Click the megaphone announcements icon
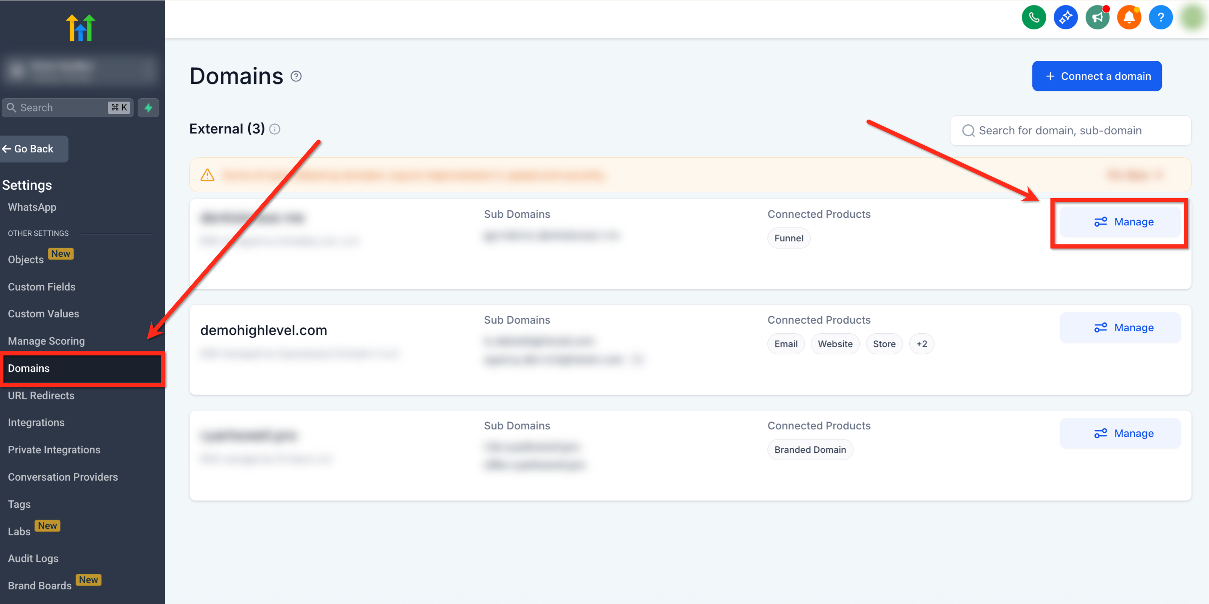 [1097, 18]
